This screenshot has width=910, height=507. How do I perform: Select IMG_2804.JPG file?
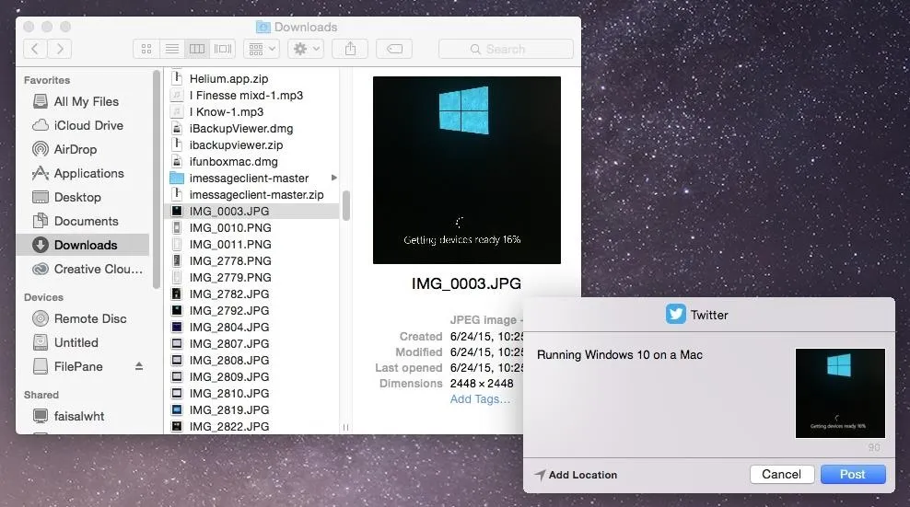253,328
